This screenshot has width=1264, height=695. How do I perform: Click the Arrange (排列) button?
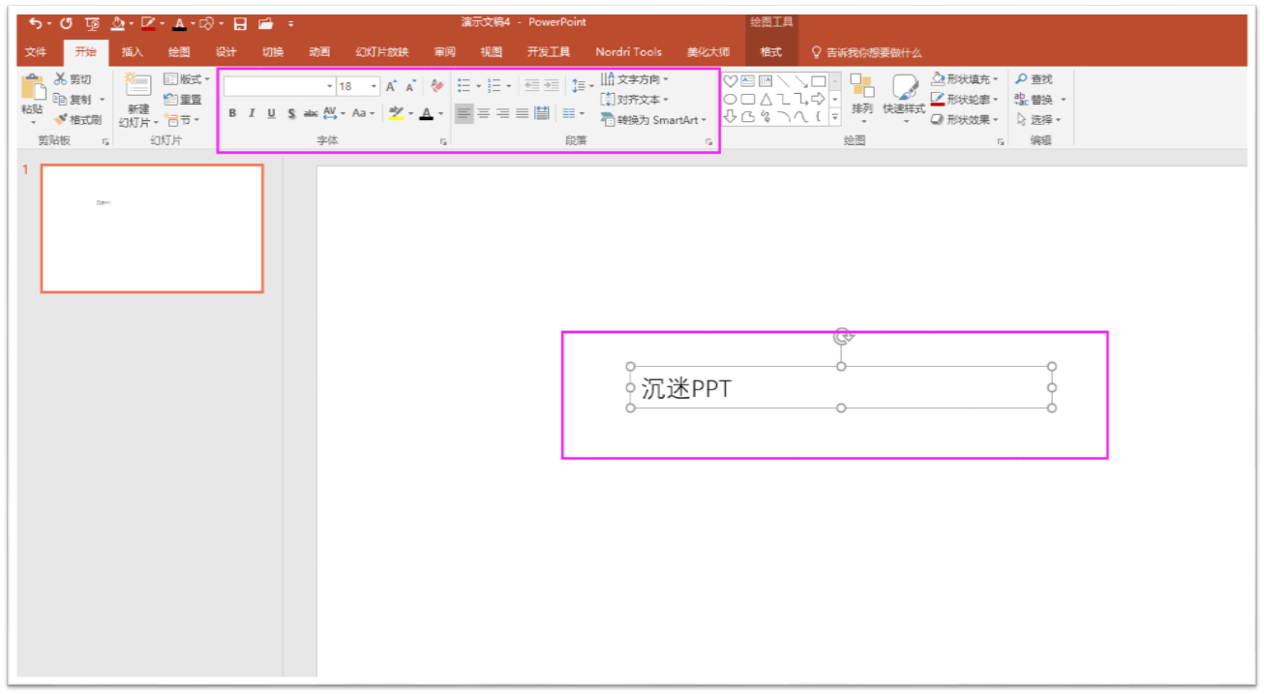point(862,97)
